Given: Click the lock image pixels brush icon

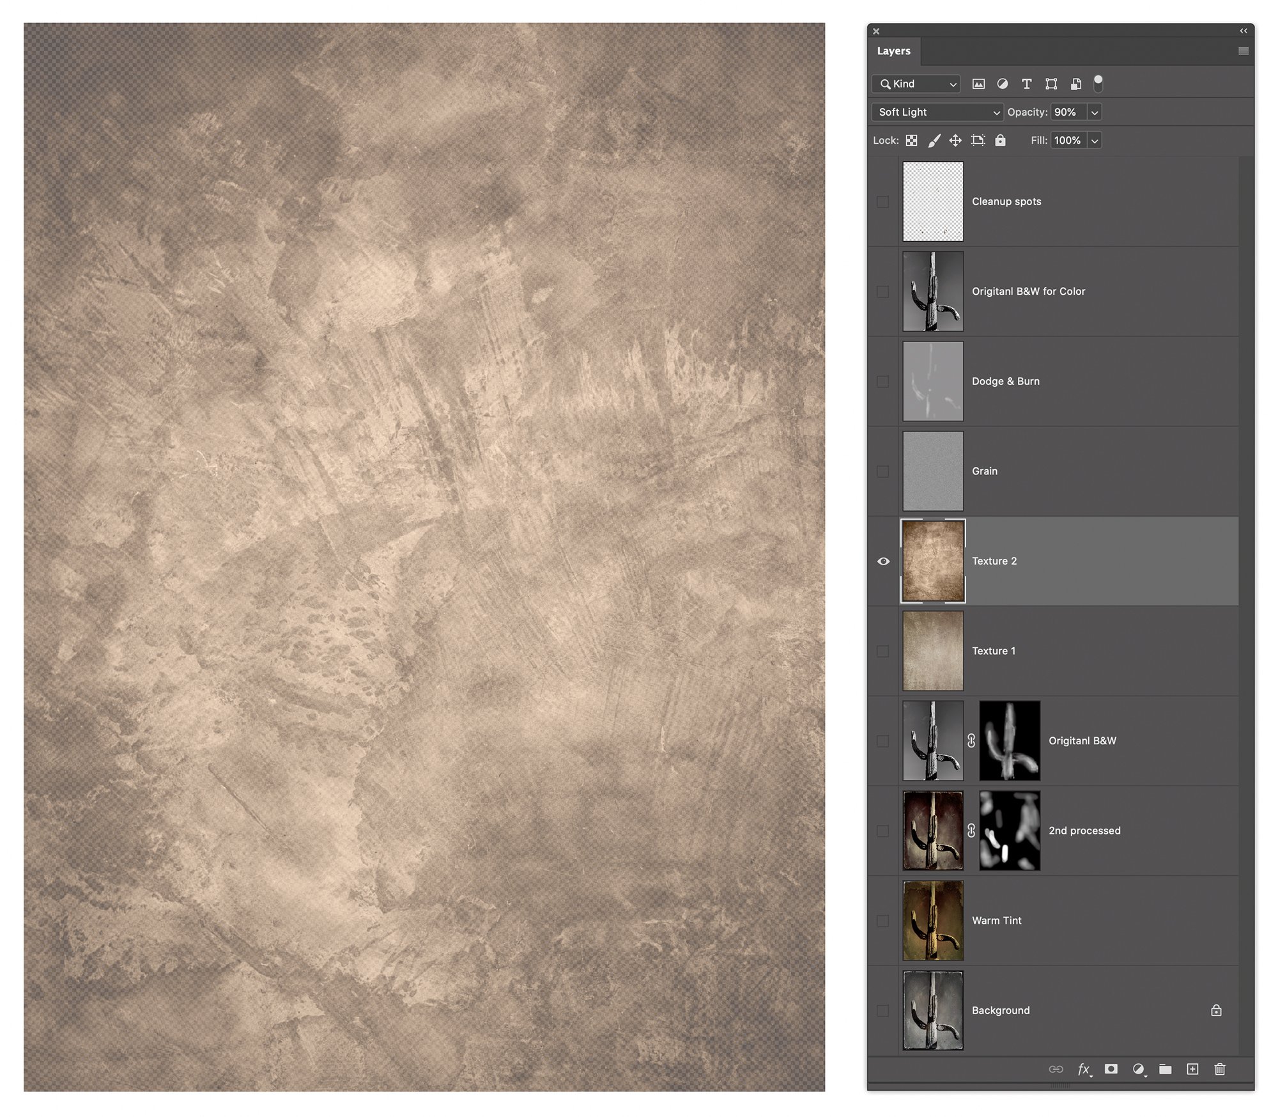Looking at the screenshot, I should (934, 141).
